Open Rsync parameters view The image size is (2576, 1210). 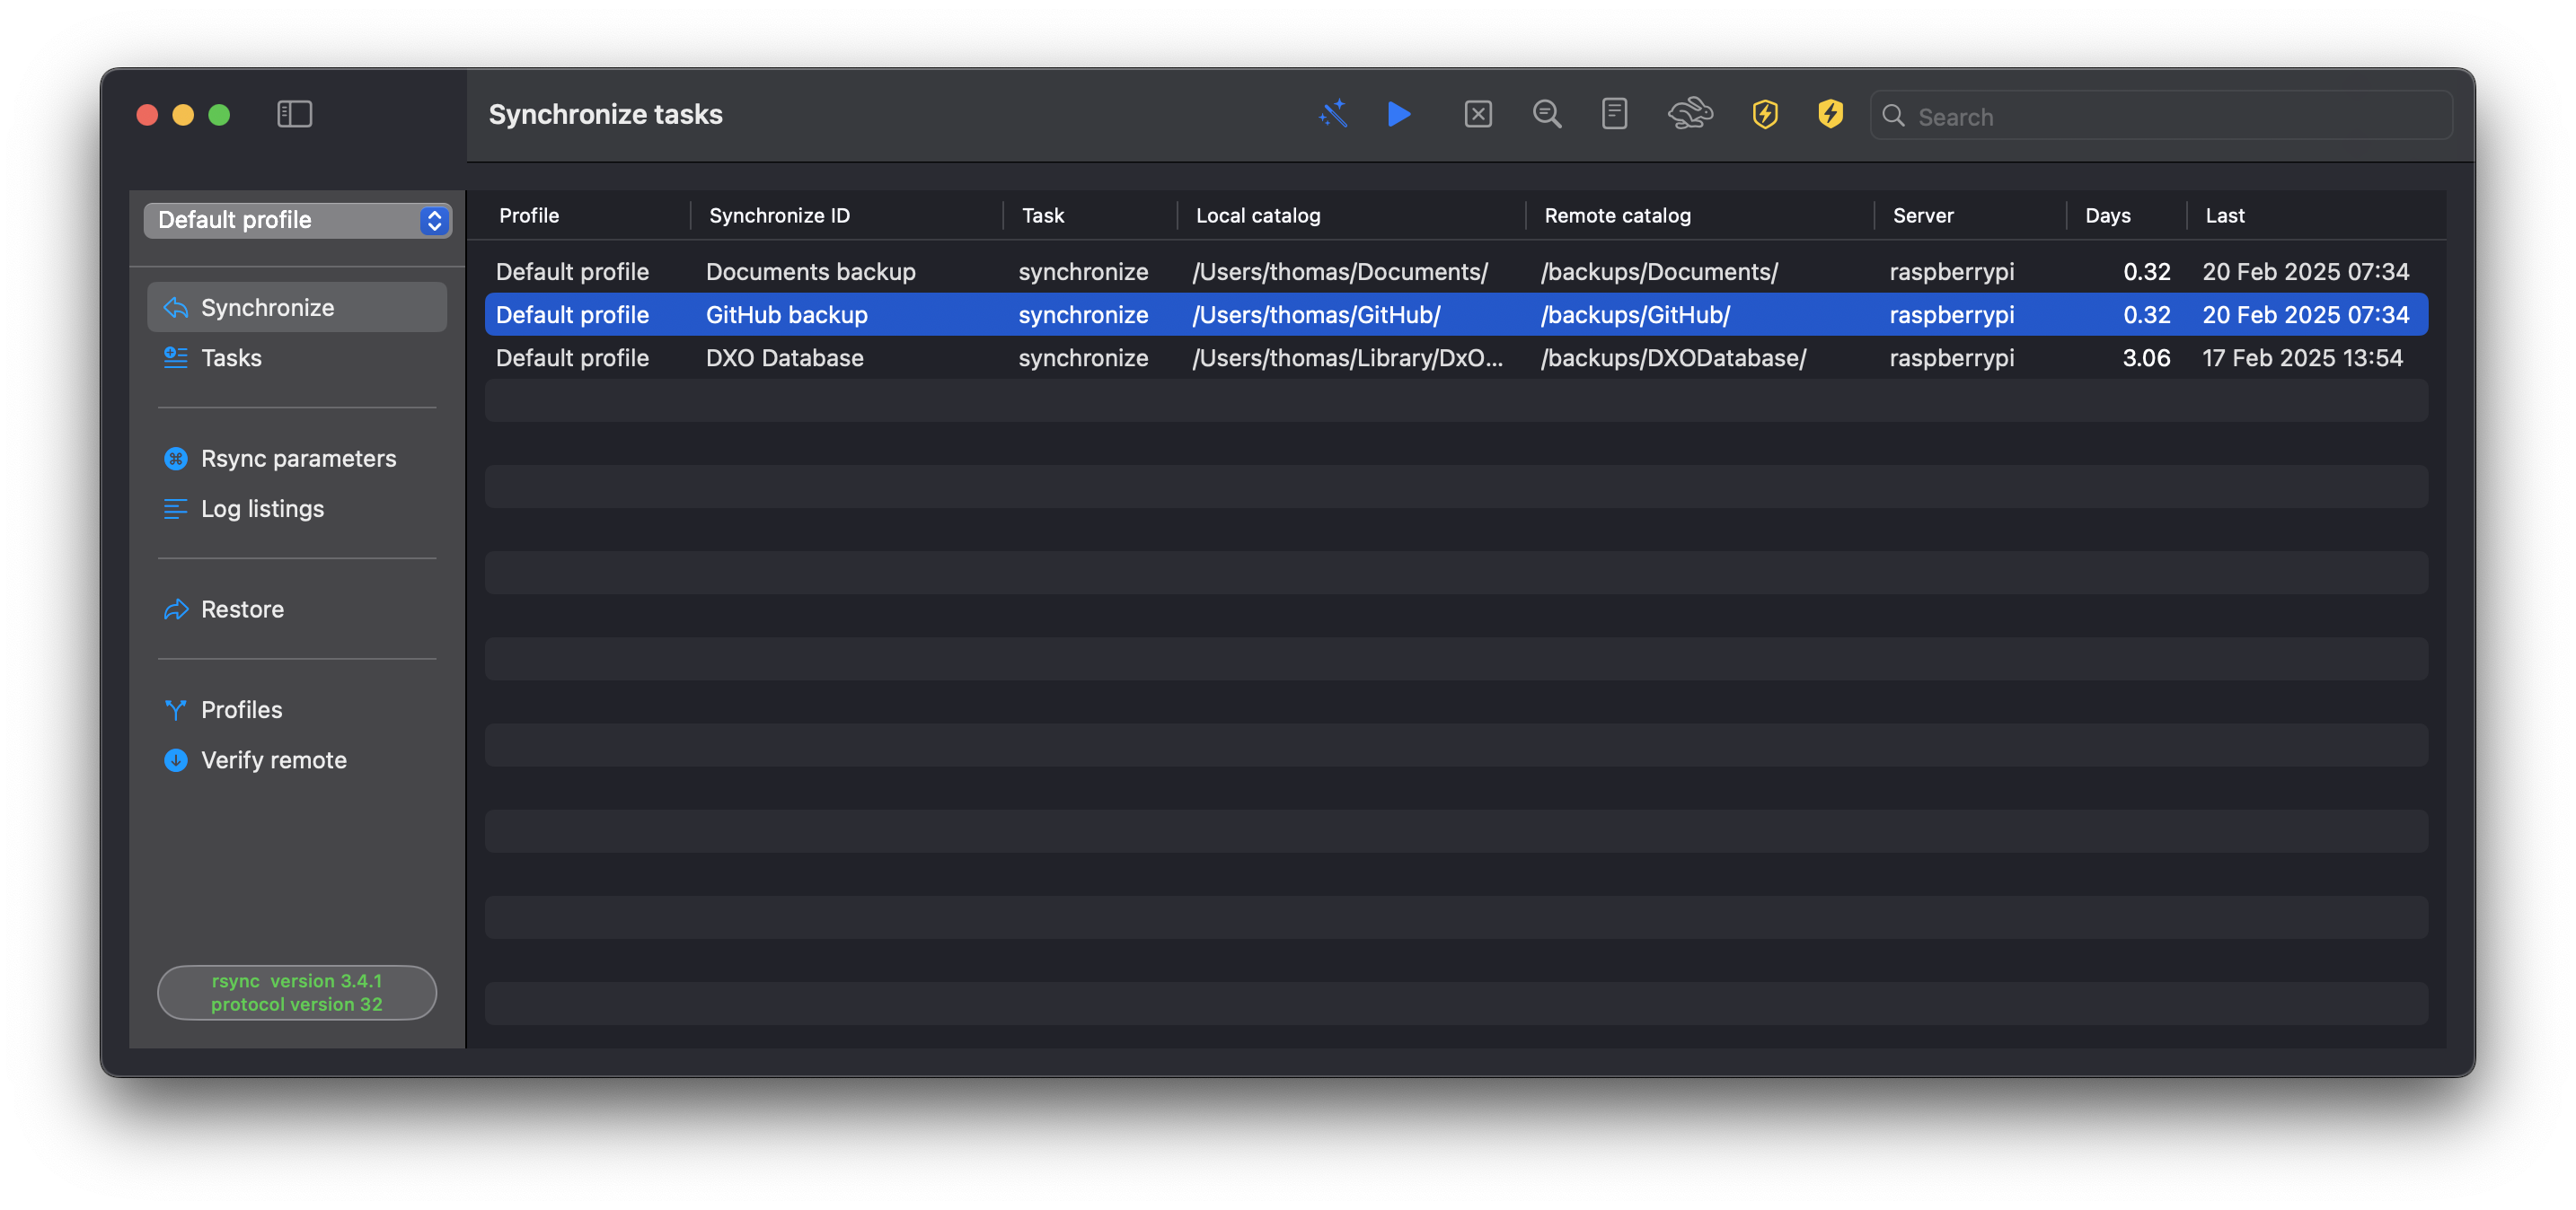click(297, 459)
